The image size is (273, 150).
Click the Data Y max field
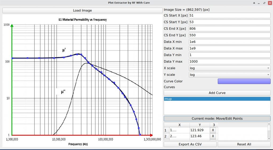(230, 61)
